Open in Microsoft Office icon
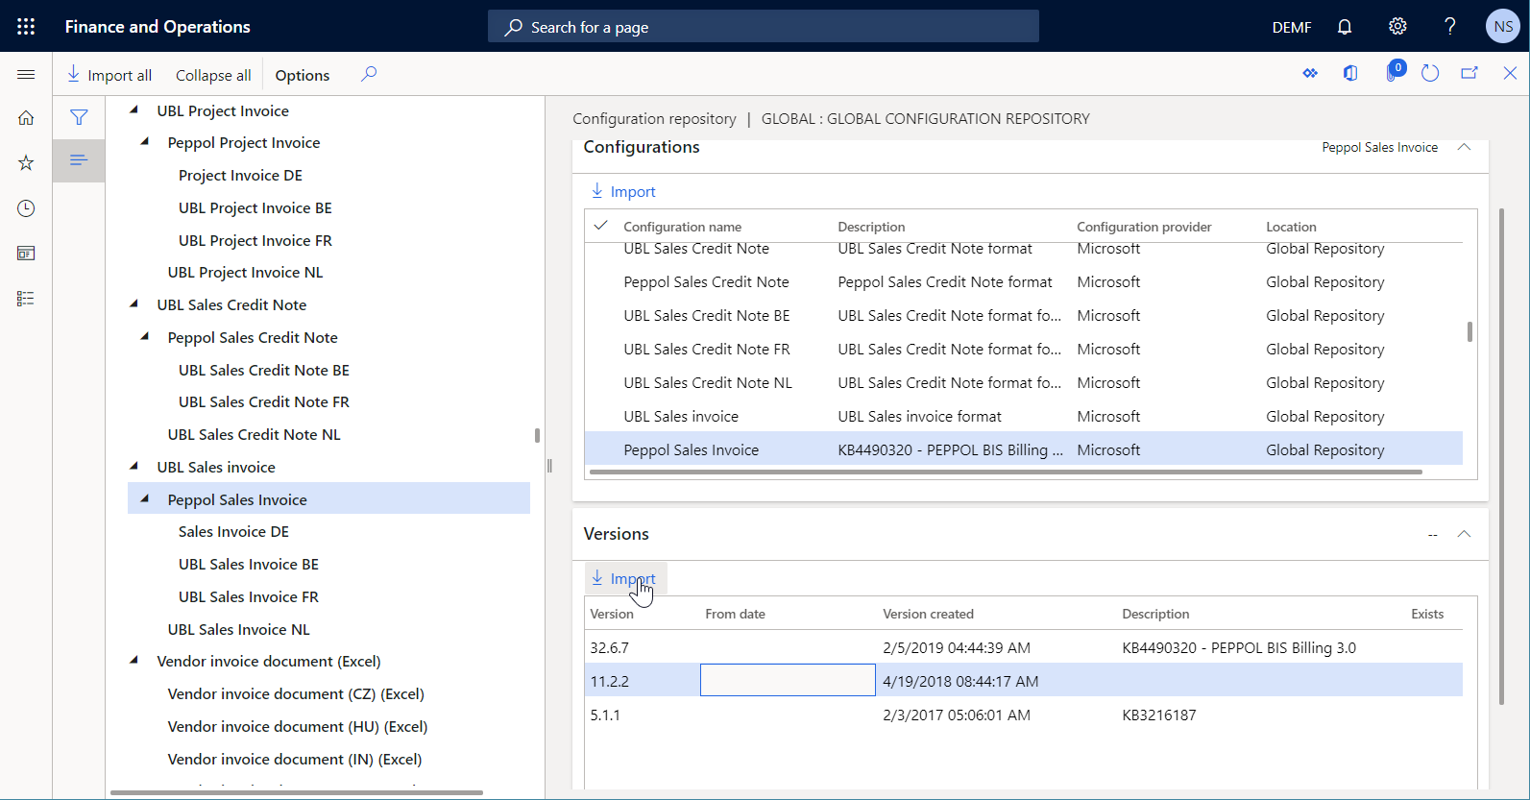The image size is (1530, 800). [x=1350, y=73]
